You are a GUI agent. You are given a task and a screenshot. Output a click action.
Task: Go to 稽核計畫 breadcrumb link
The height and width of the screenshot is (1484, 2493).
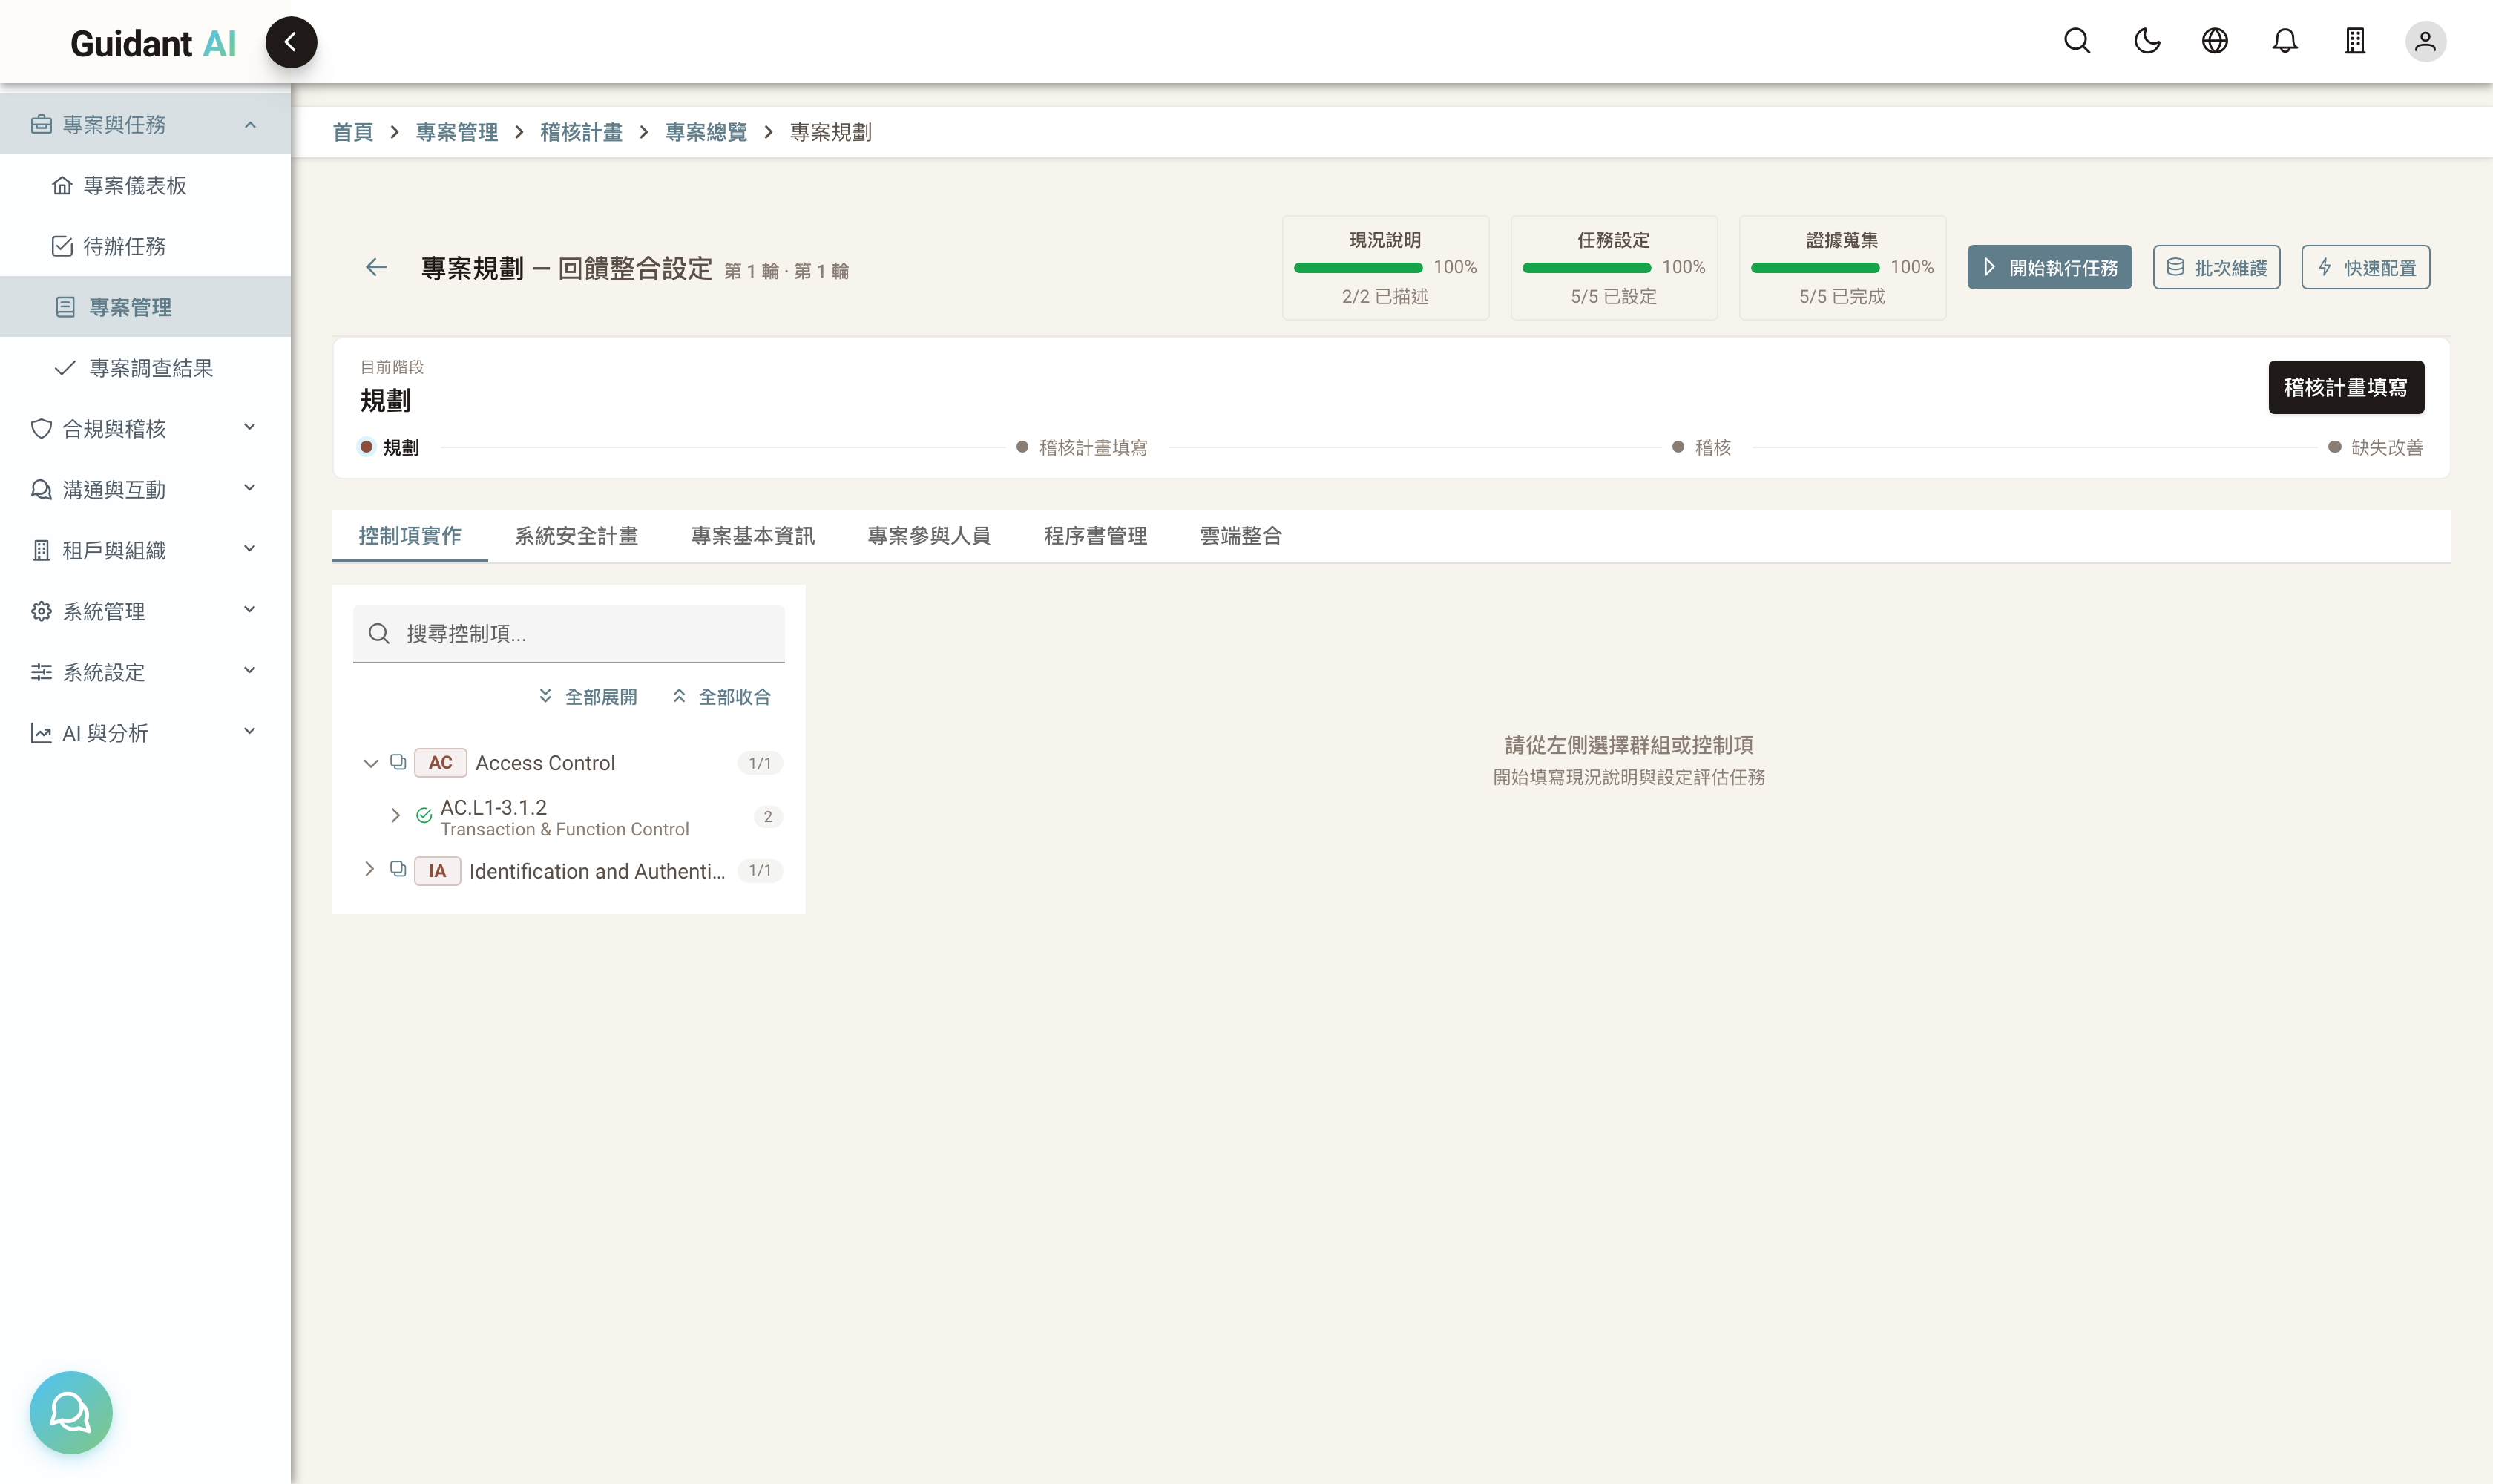point(581,132)
